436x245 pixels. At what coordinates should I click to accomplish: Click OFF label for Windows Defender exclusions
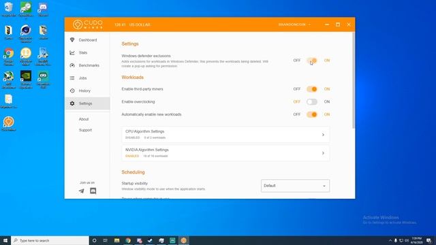pyautogui.click(x=297, y=61)
